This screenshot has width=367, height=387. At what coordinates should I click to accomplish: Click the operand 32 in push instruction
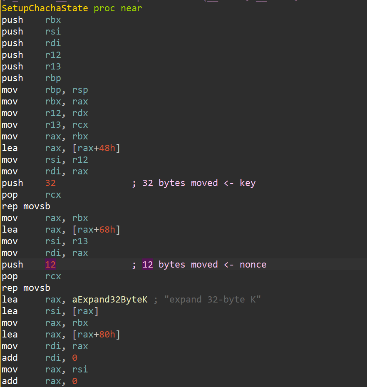pos(50,183)
